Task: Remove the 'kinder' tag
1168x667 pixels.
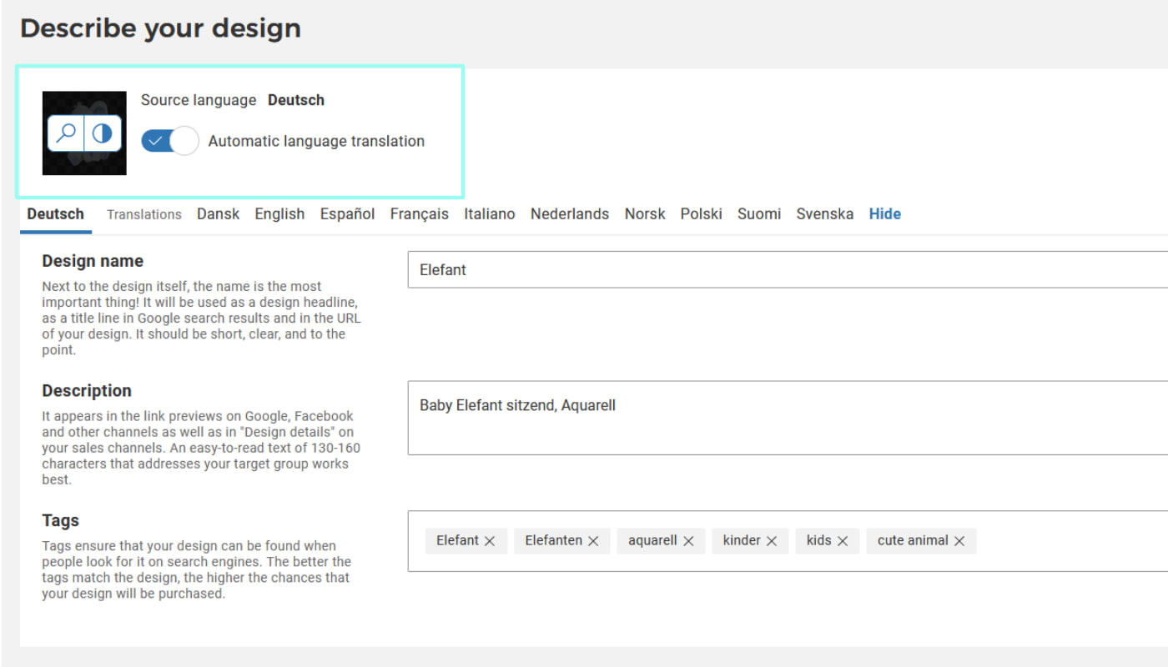Action: tap(772, 541)
